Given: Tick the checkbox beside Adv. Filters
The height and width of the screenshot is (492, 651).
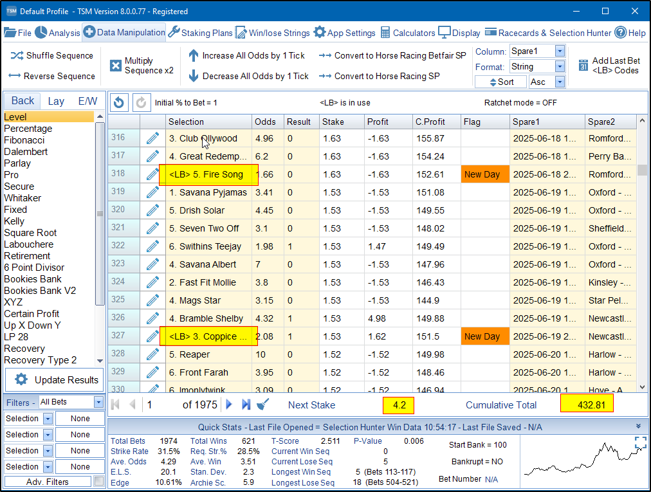Looking at the screenshot, I should [98, 482].
